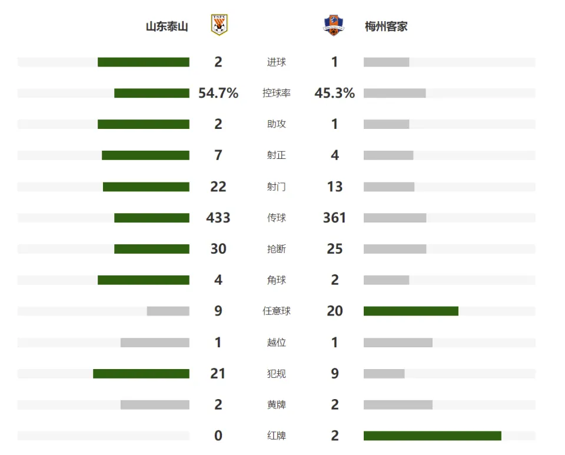Click the gray 越位 bar for Meizhou
The image size is (565, 455).
click(398, 343)
